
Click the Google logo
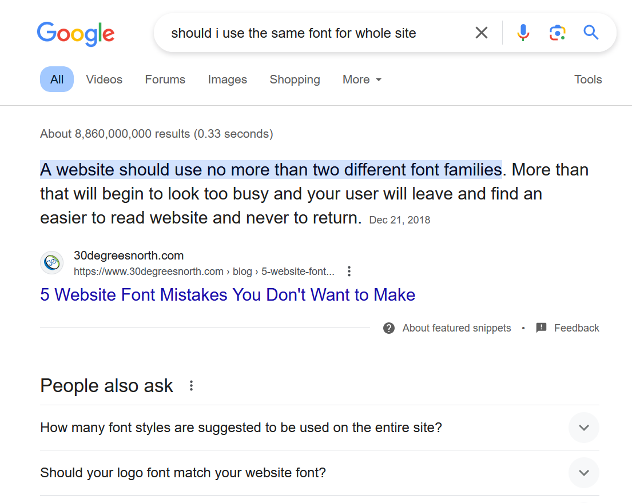(75, 34)
